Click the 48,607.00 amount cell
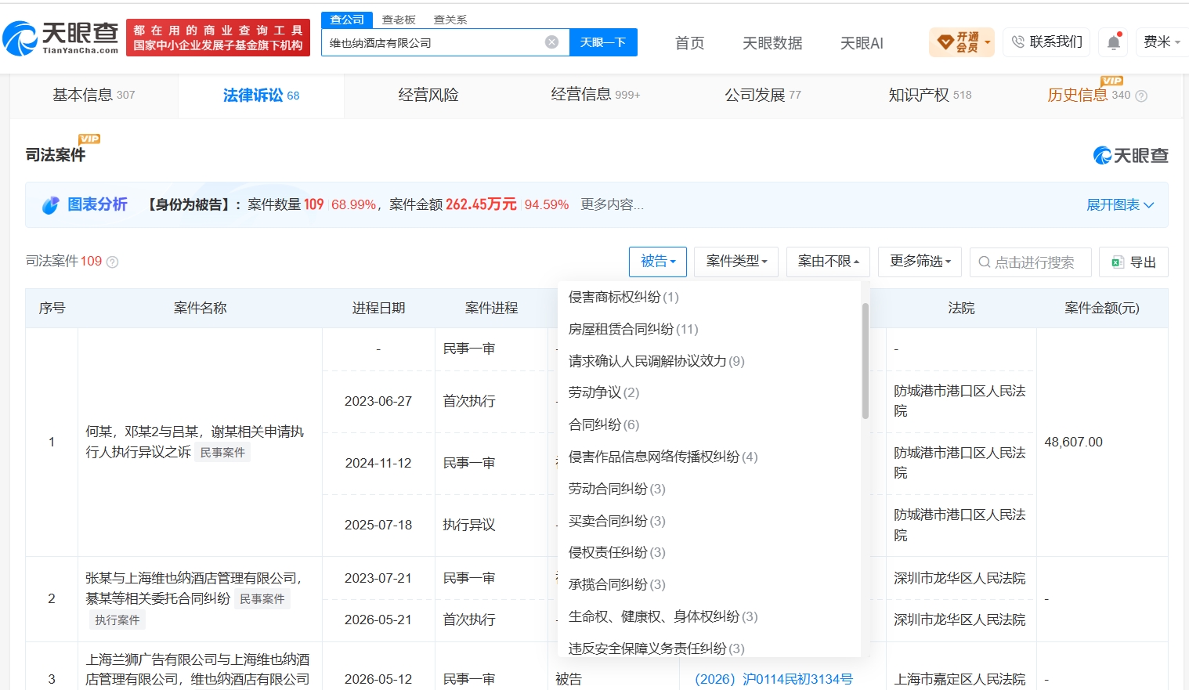The image size is (1189, 690). coord(1073,442)
